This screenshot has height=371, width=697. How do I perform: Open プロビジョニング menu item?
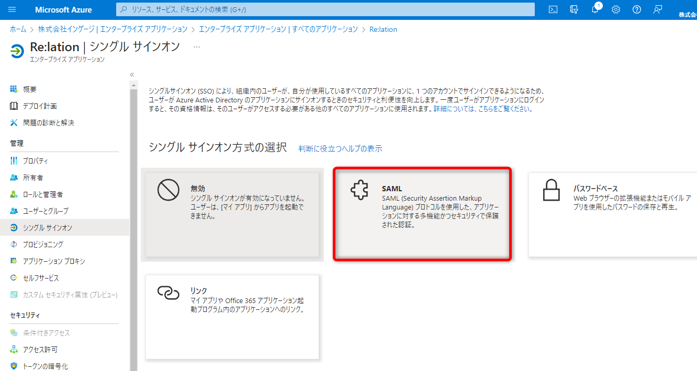pos(43,245)
